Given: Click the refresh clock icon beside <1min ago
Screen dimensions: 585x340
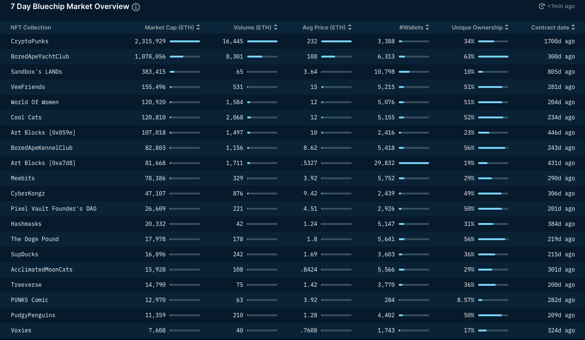Looking at the screenshot, I should coord(542,6).
